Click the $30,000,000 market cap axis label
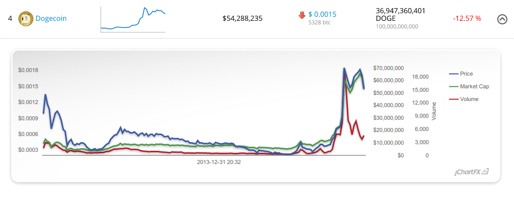Image resolution: width=514 pixels, height=198 pixels. [389, 118]
